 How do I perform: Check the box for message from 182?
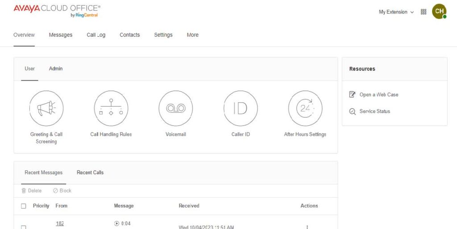[24, 227]
